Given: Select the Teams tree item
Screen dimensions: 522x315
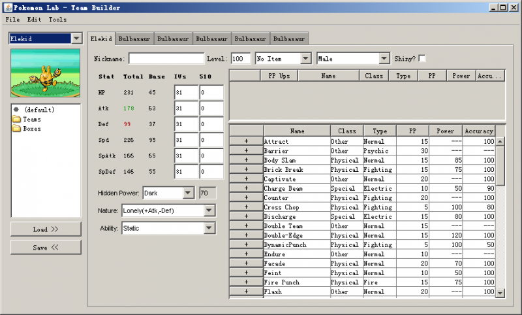Looking at the screenshot, I should click(x=32, y=119).
